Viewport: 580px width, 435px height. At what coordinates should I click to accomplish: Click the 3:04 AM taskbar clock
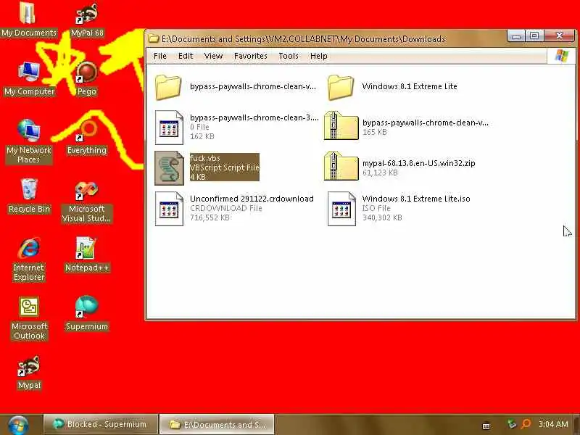553,424
